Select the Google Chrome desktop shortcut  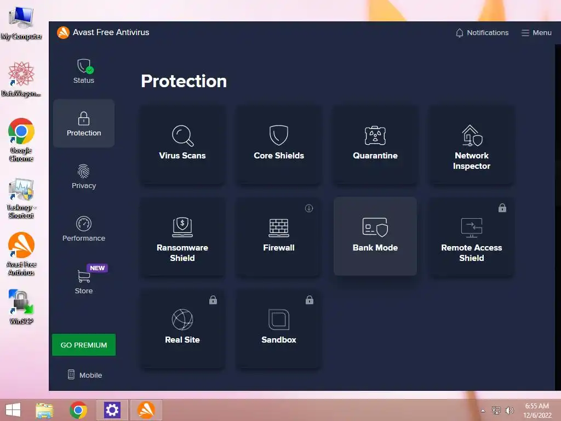point(21,140)
